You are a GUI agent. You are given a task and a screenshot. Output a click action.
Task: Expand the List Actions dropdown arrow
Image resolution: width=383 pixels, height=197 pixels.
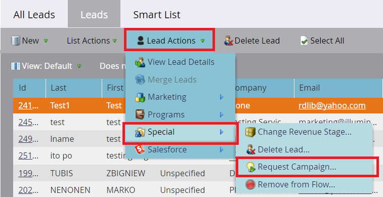[x=115, y=41]
